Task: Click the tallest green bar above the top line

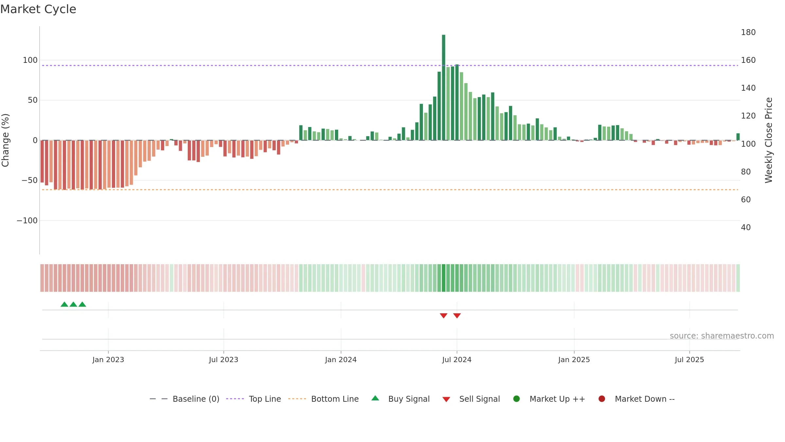Action: [444, 87]
